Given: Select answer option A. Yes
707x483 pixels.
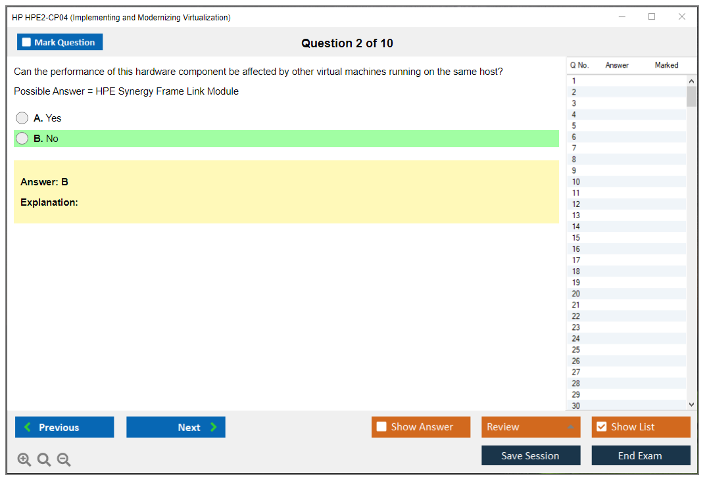Looking at the screenshot, I should pos(22,118).
